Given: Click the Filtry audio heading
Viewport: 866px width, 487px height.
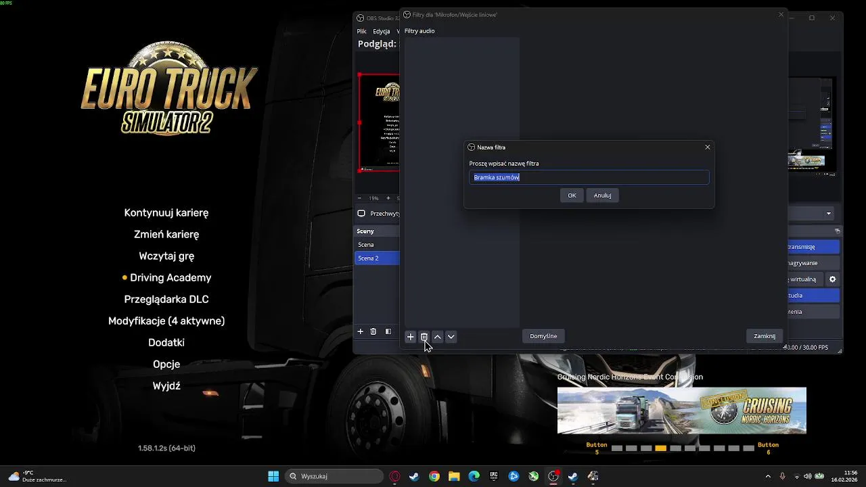Looking at the screenshot, I should coord(419,31).
